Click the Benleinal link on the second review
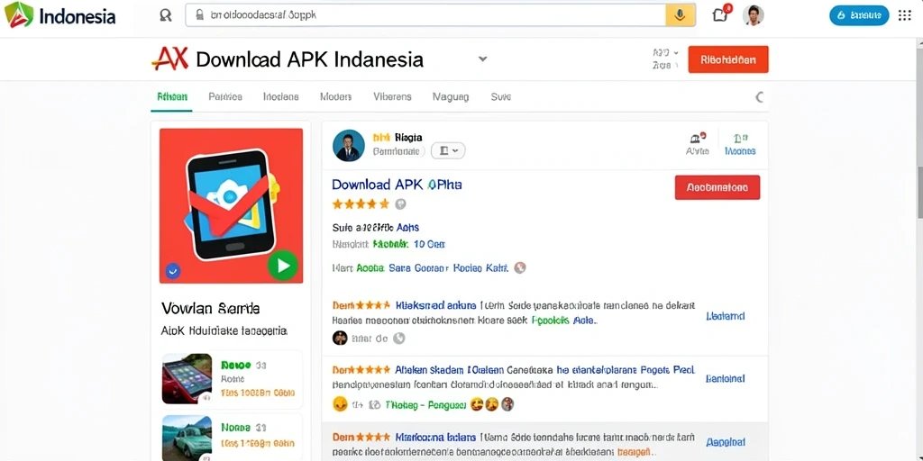 (x=726, y=379)
